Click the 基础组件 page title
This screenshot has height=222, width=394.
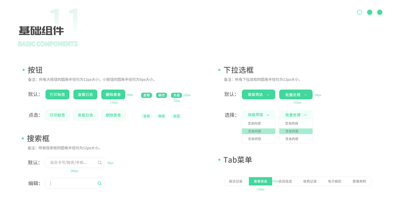click(41, 31)
